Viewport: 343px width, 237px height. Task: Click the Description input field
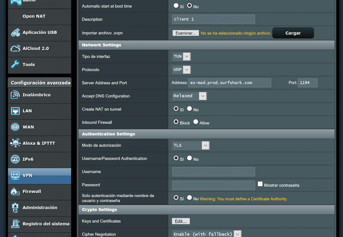pyautogui.click(x=213, y=19)
